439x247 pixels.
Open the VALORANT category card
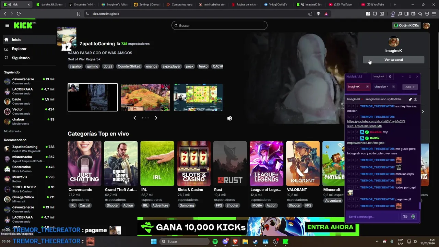(x=302, y=164)
